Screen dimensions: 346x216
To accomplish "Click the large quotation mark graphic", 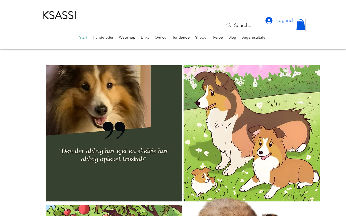I will (114, 130).
